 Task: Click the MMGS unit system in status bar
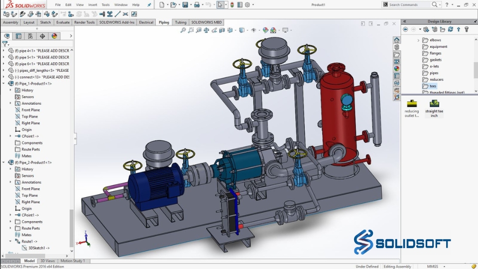[x=432, y=267]
